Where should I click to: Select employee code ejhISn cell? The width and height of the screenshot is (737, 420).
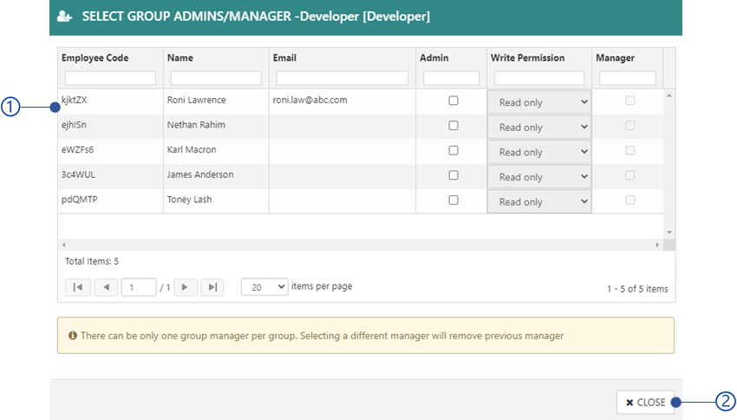pyautogui.click(x=110, y=125)
